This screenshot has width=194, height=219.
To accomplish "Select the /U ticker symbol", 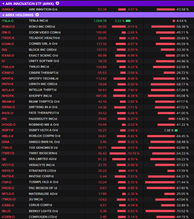I will 3,61.
